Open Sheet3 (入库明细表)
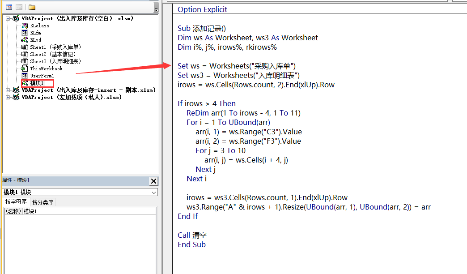Image resolution: width=467 pixels, height=274 pixels. click(x=56, y=61)
